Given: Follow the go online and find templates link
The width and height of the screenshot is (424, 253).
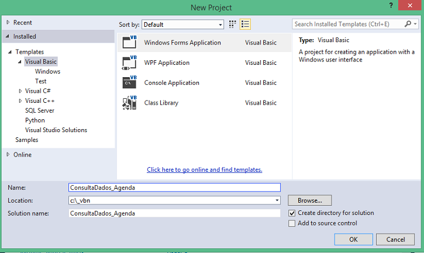Looking at the screenshot, I should coord(205,170).
